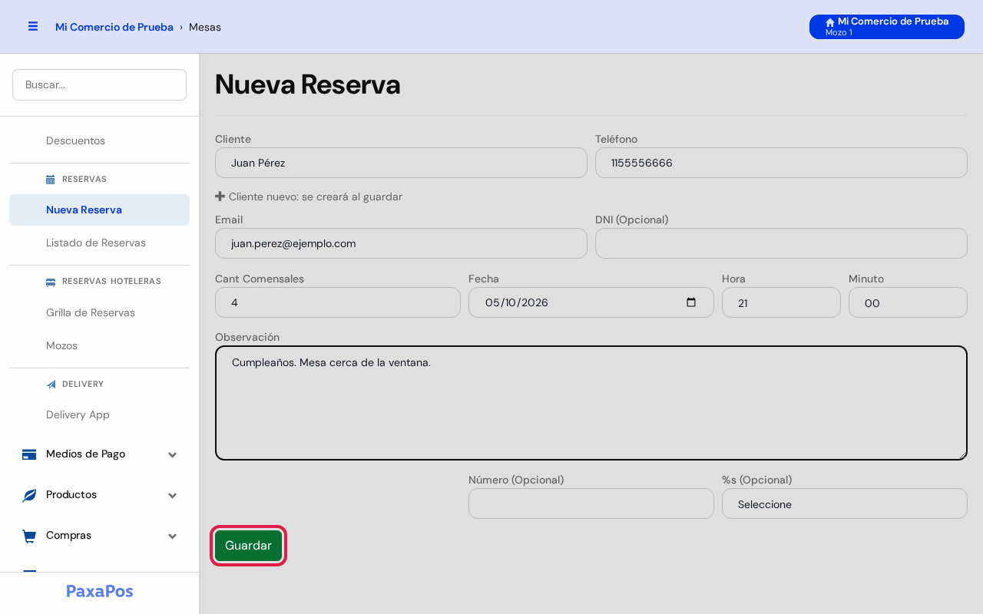The image size is (983, 614).
Task: Select Nueva Reserva in the sidebar
Action: coord(100,210)
